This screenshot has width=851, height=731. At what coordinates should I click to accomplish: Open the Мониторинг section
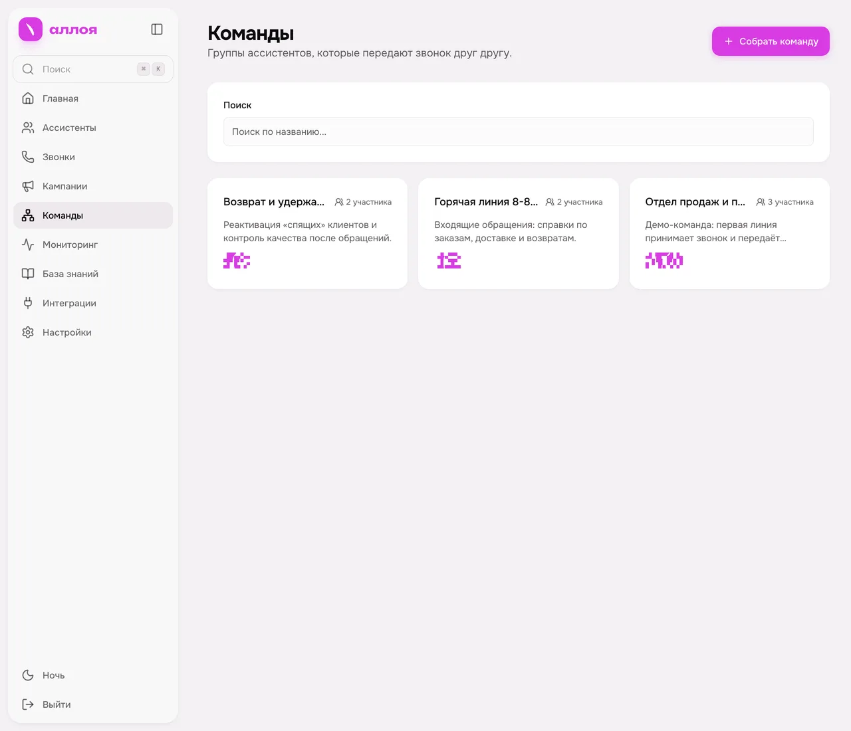pos(93,245)
